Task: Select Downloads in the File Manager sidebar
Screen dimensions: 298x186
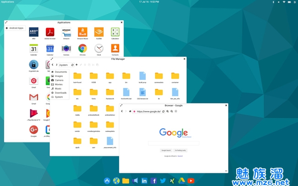Action: (61, 93)
